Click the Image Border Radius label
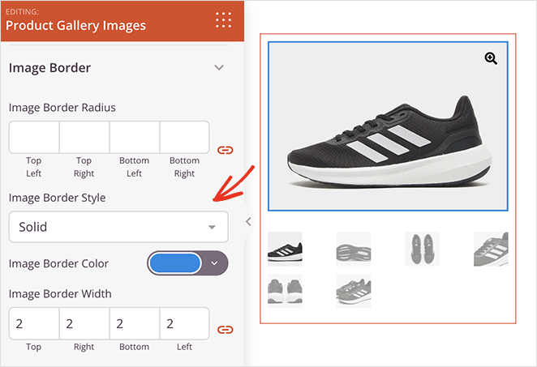This screenshot has width=537, height=367. click(62, 108)
